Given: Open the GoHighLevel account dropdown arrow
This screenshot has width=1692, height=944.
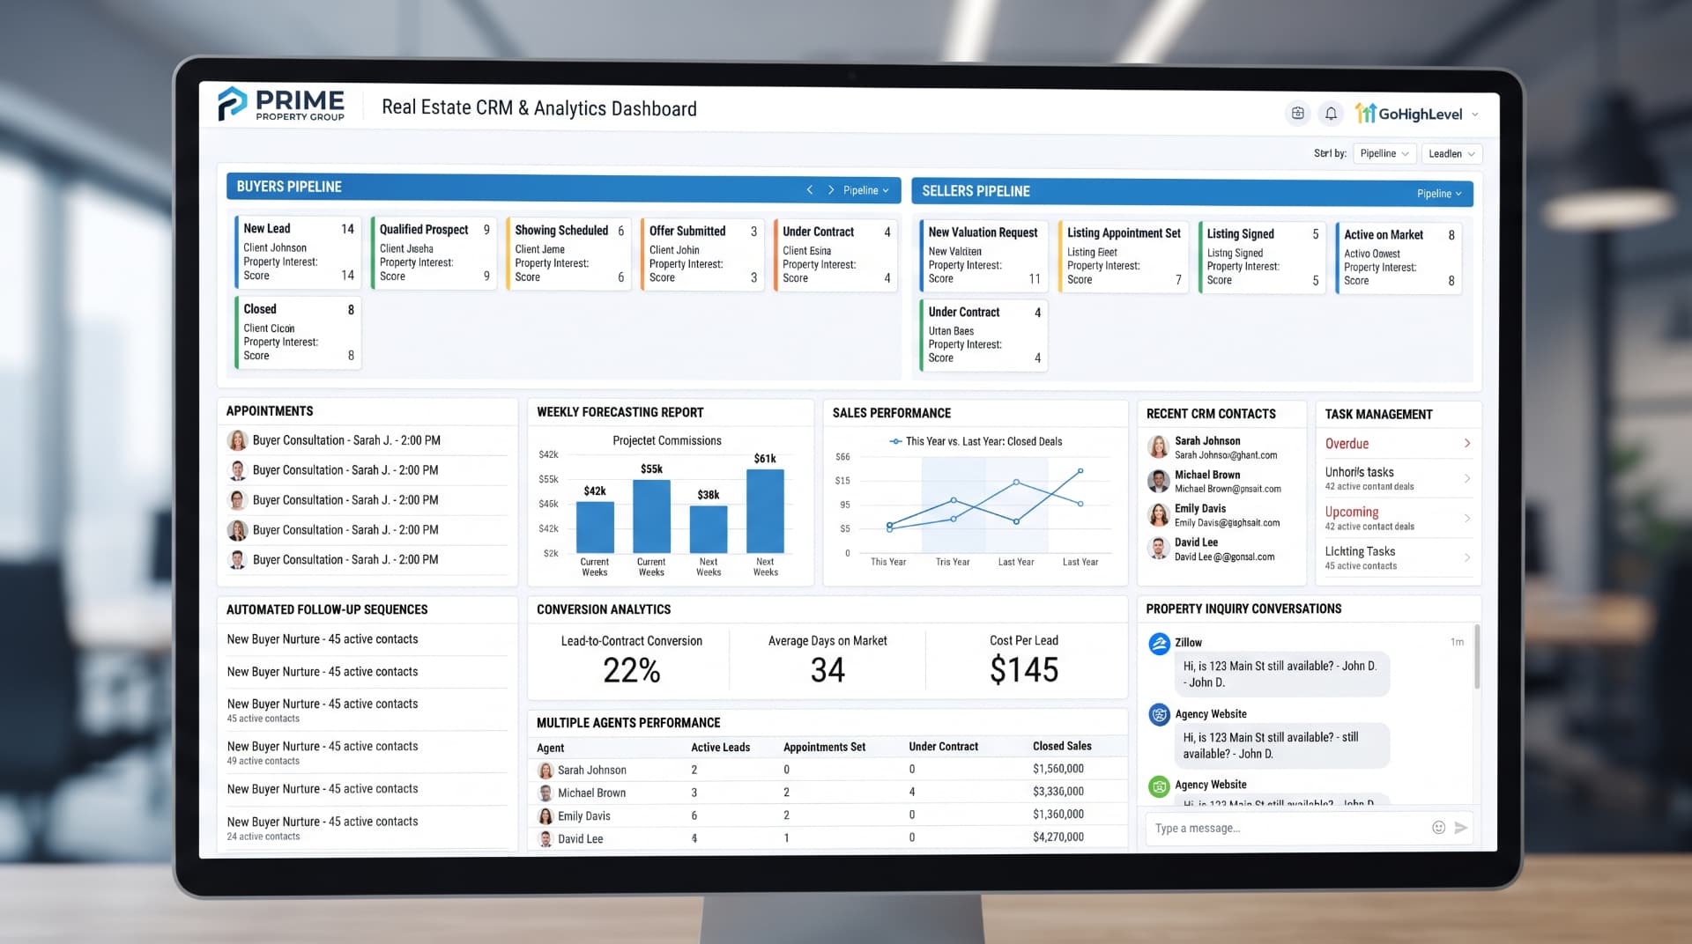Looking at the screenshot, I should (1475, 114).
